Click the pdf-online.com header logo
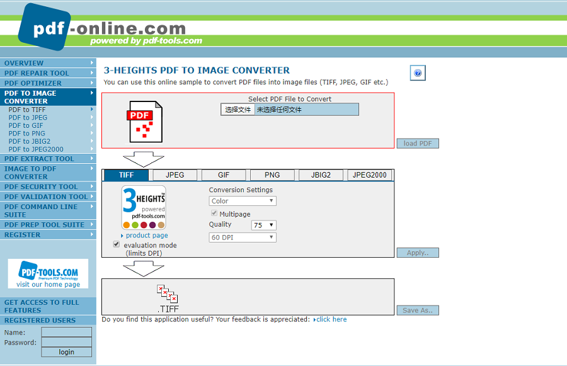Viewport: 567px width, 366px height. (102, 27)
